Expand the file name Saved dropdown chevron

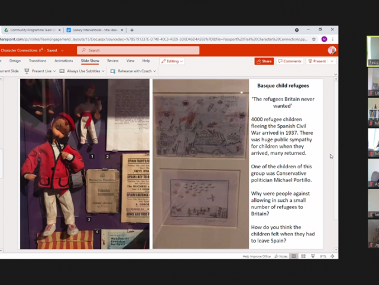62,51
